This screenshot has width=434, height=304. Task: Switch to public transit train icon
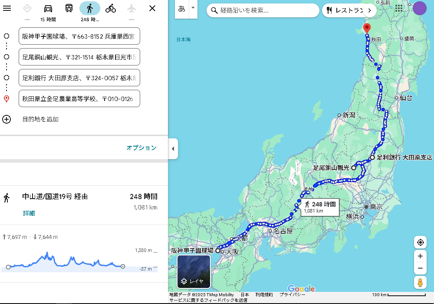point(69,9)
